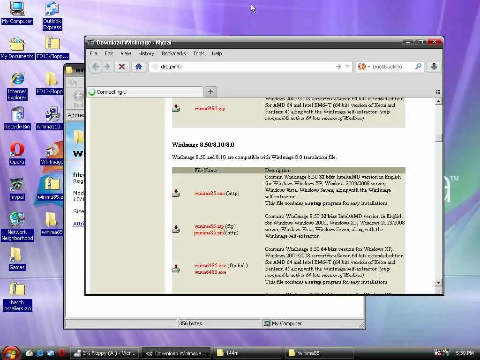Click Download WinImage taskbar button
This screenshot has width=480, height=360.
pyautogui.click(x=176, y=353)
